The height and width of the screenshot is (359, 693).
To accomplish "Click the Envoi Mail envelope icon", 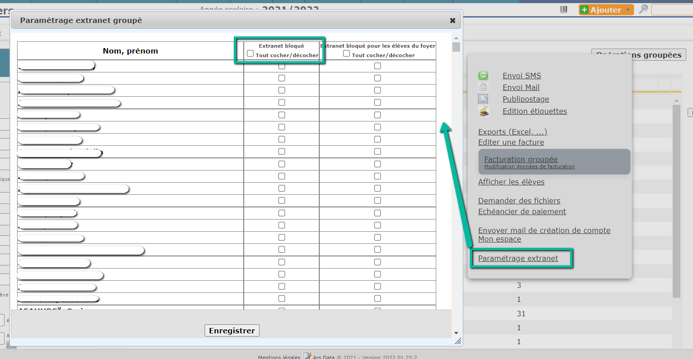I will click(x=483, y=87).
